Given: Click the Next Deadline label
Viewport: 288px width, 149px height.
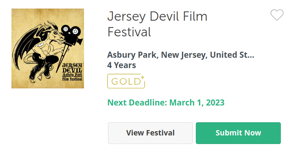Looking at the screenshot, I should [137, 102].
